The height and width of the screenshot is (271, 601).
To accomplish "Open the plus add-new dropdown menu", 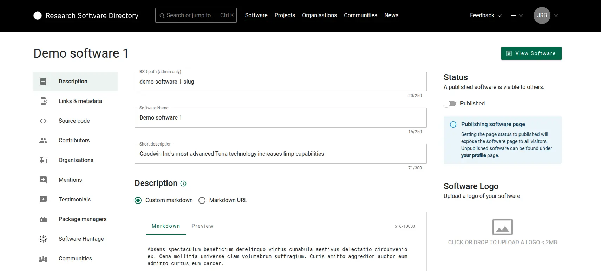I will tap(517, 15).
